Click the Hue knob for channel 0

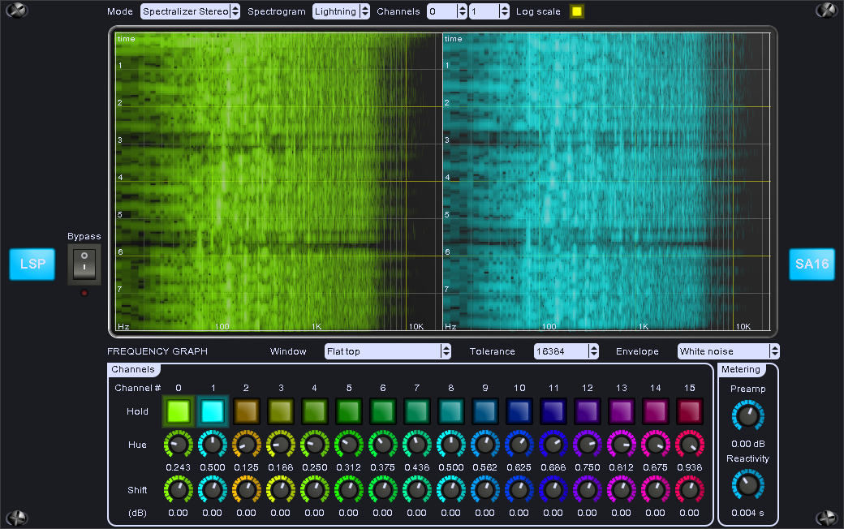178,445
